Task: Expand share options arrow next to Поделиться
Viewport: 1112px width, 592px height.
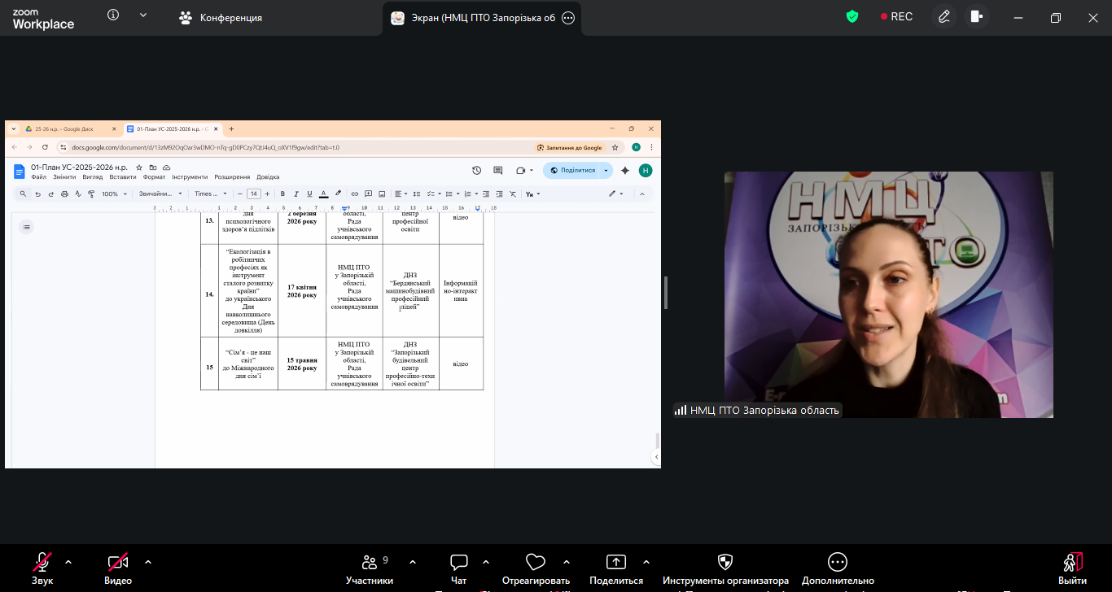Action: [x=646, y=562]
